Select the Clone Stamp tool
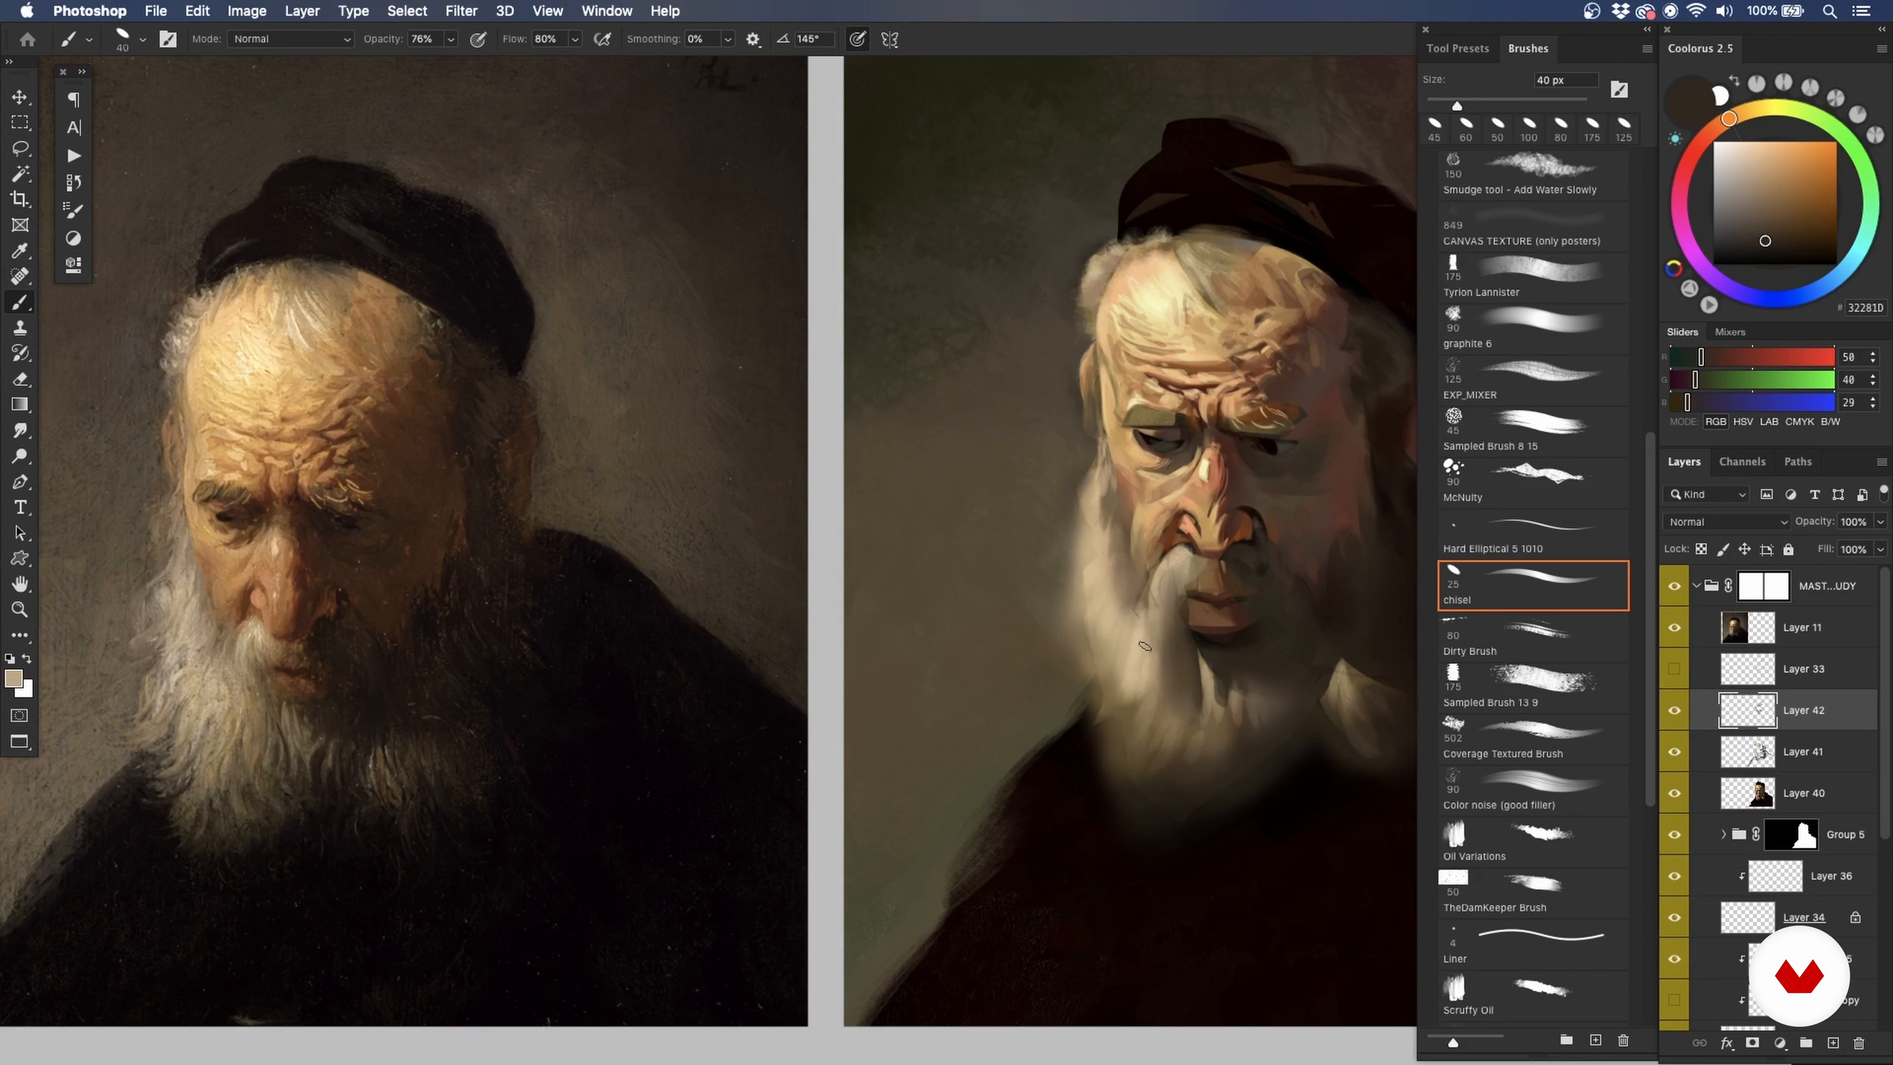The height and width of the screenshot is (1065, 1893). 20,328
